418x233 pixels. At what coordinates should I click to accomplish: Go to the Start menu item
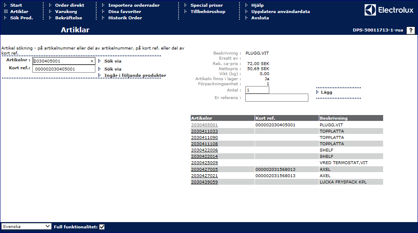(16, 5)
